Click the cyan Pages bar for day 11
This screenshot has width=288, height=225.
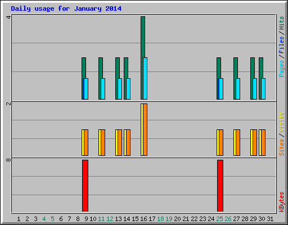pyautogui.click(x=103, y=89)
